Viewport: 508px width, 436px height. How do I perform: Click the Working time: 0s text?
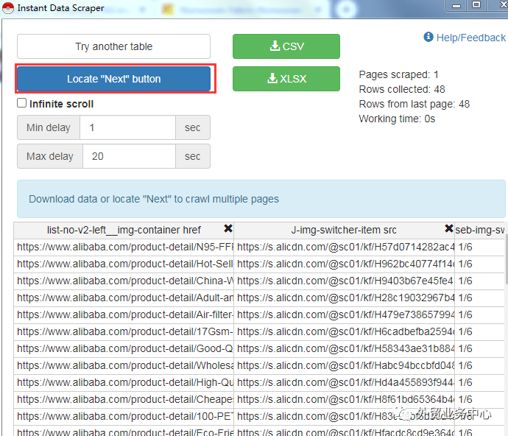pyautogui.click(x=397, y=119)
